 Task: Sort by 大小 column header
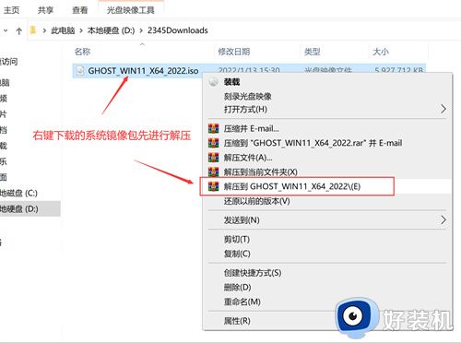(381, 52)
